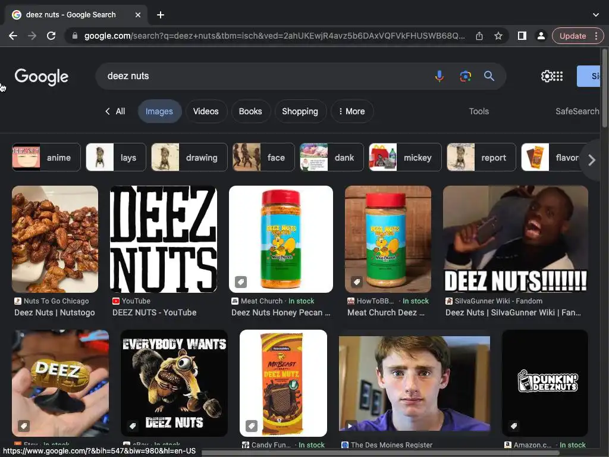Select the Images tab
This screenshot has height=457, width=609.
coord(159,111)
